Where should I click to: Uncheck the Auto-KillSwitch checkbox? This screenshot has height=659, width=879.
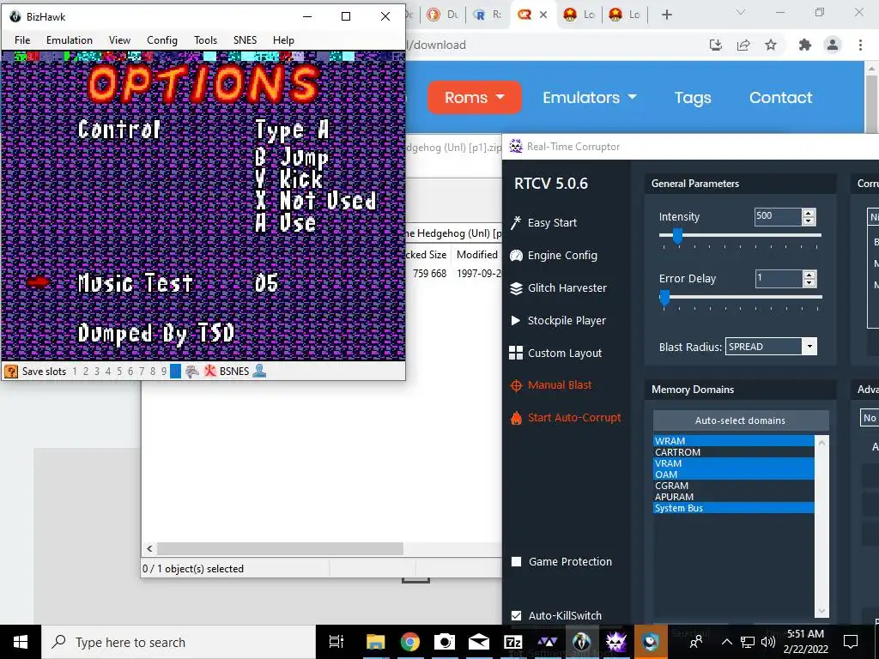coord(516,615)
